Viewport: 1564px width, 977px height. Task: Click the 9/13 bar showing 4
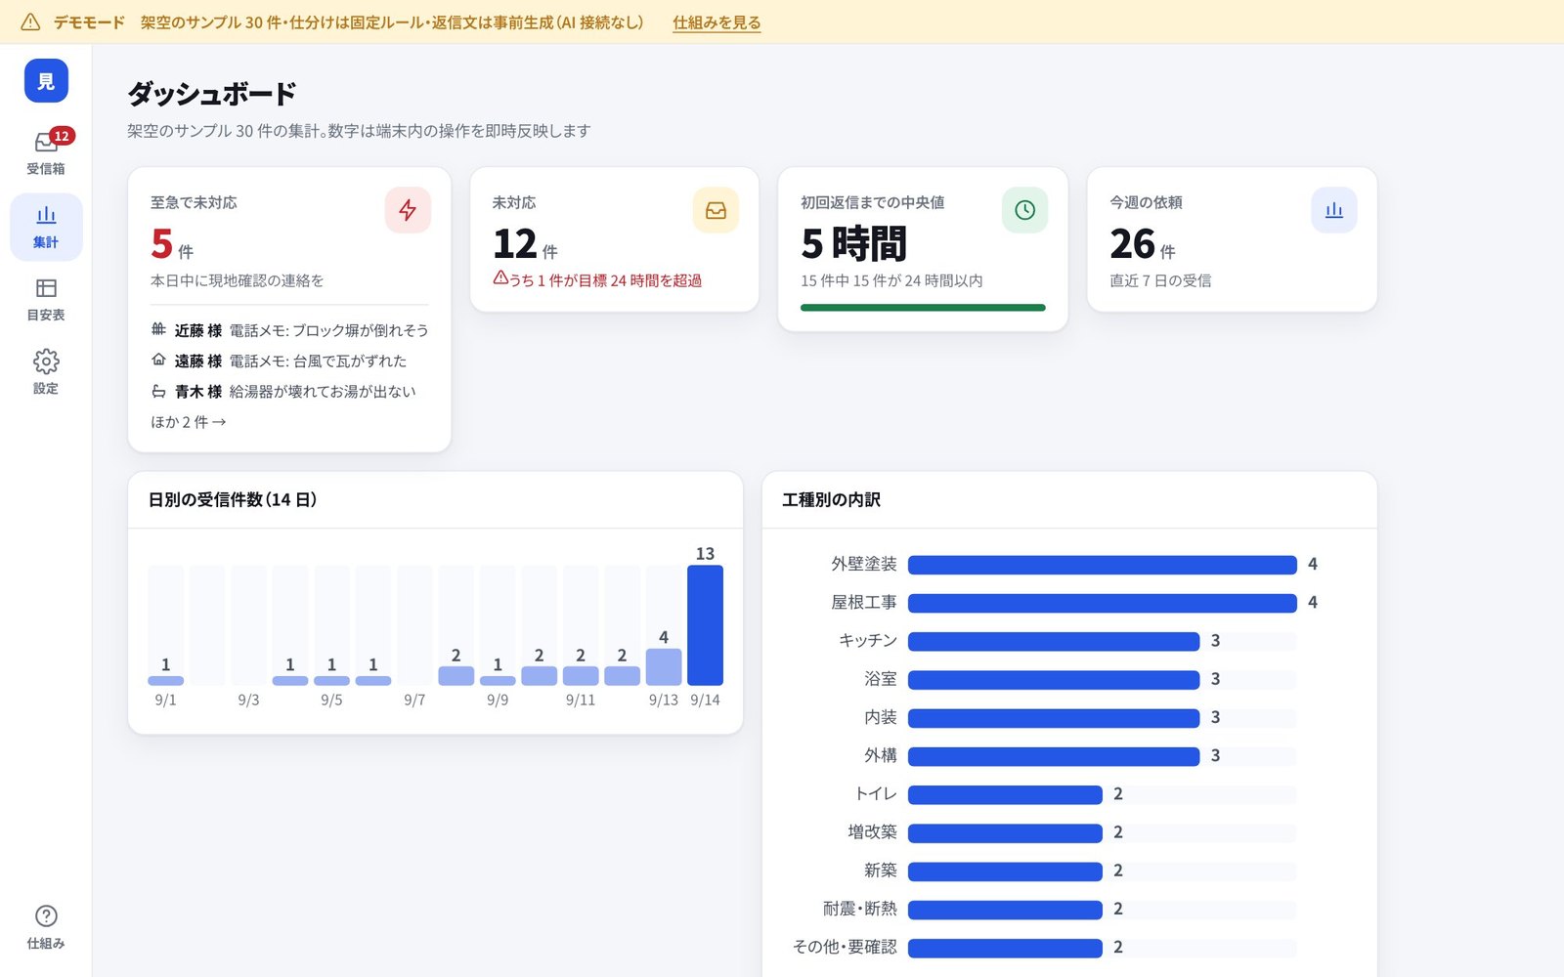pos(664,667)
